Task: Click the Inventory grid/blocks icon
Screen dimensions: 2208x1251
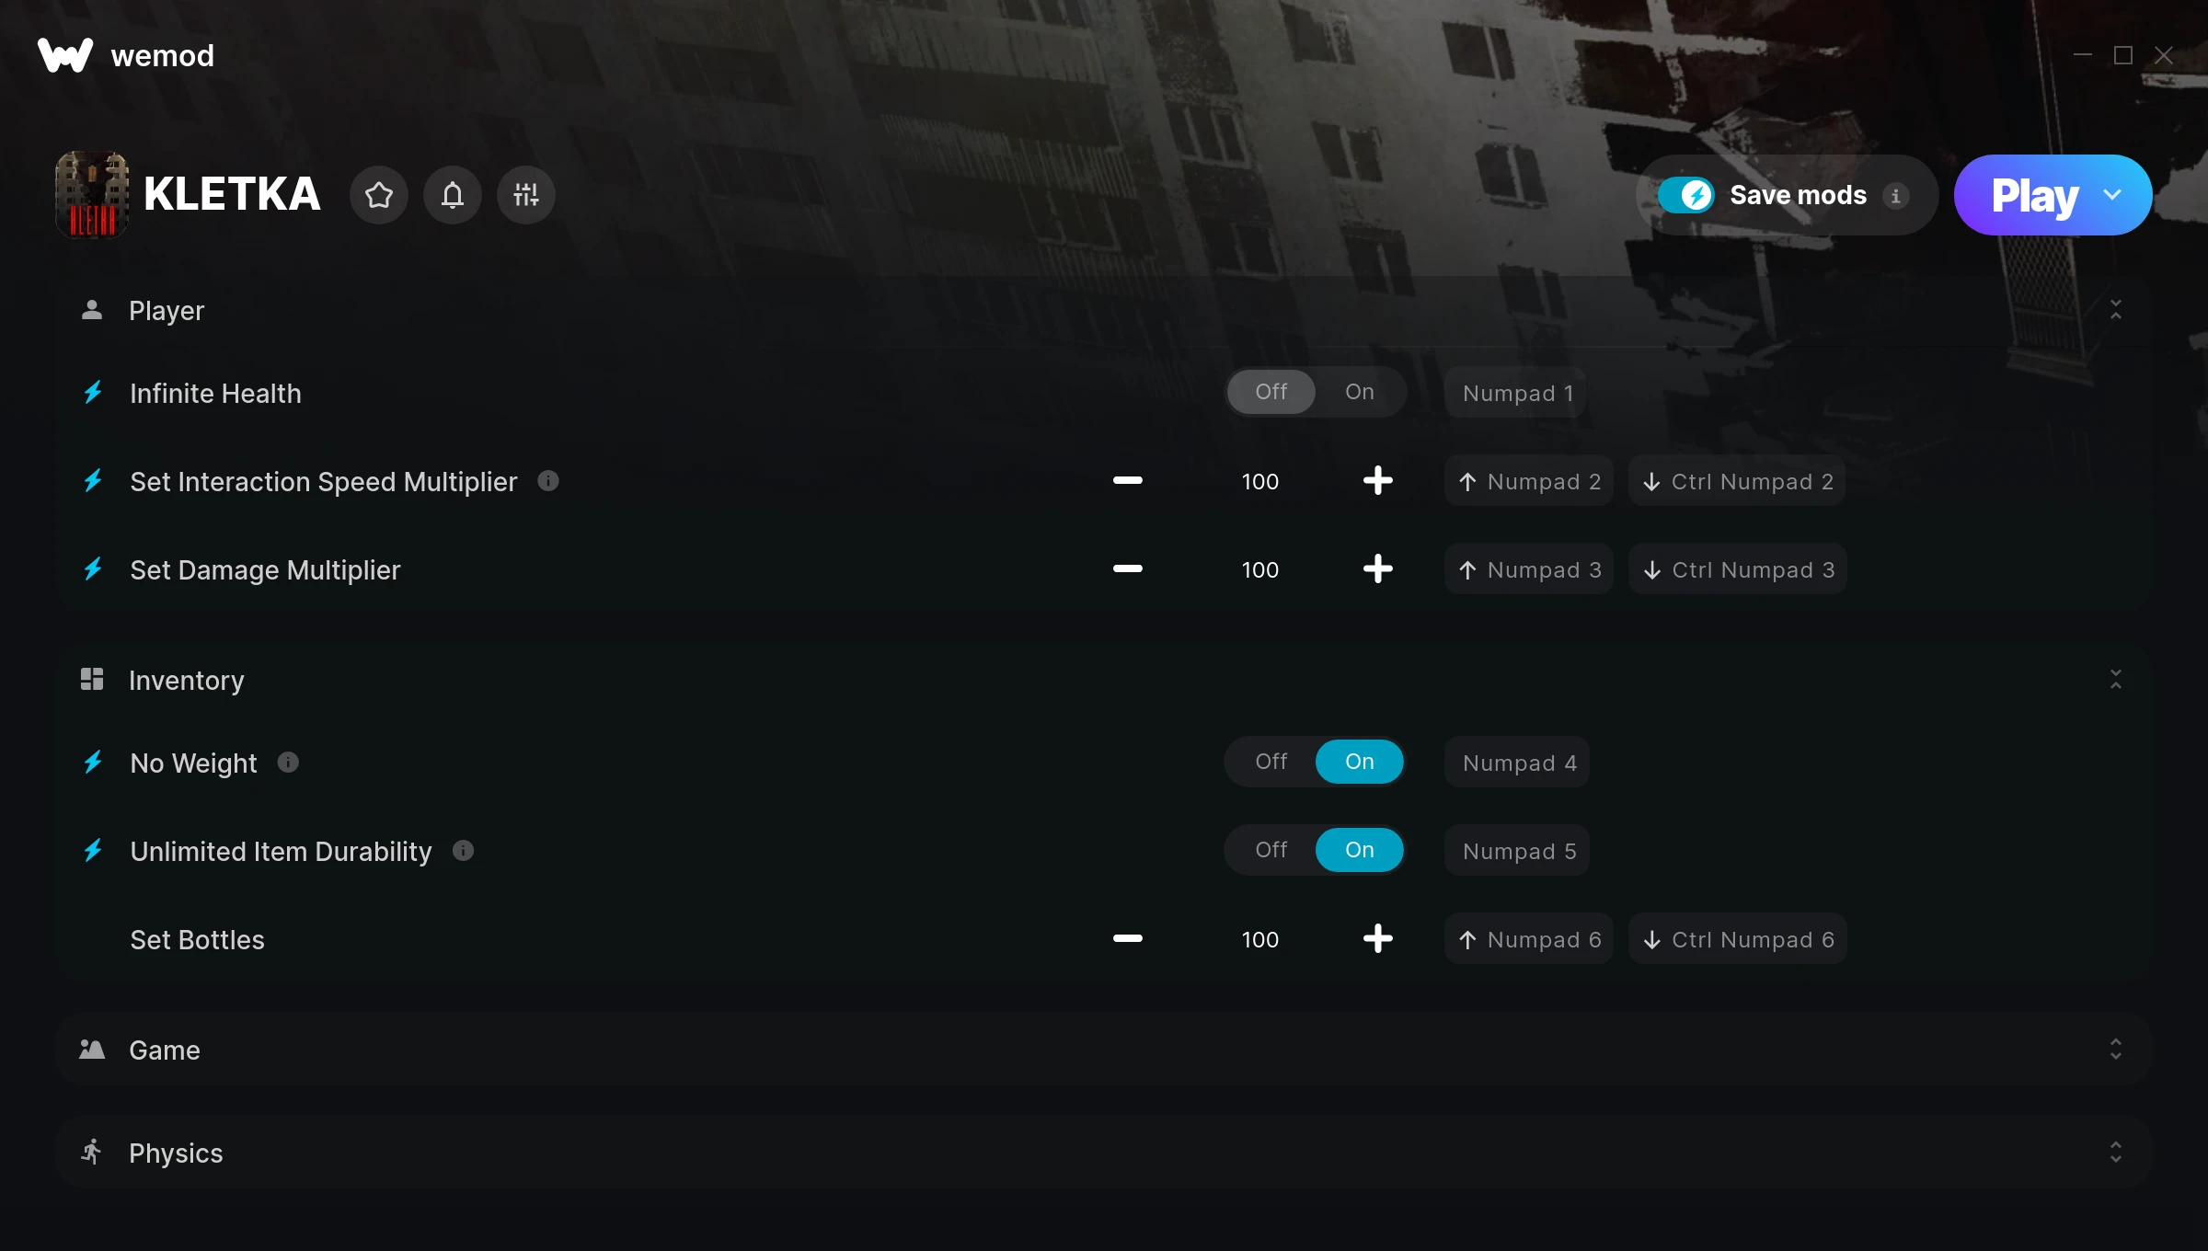Action: point(91,680)
